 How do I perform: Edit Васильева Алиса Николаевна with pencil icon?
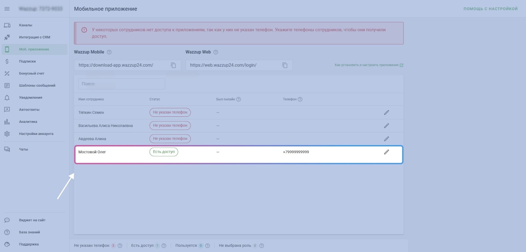(386, 126)
